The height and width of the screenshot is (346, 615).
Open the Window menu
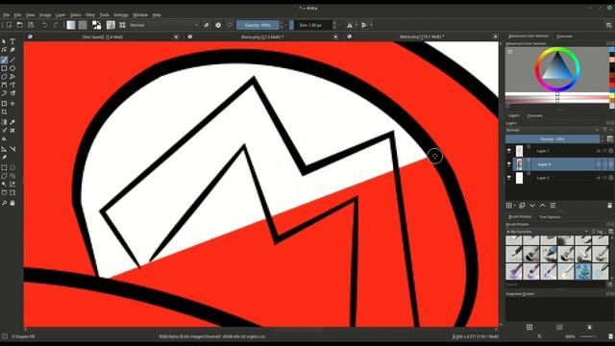(x=140, y=15)
